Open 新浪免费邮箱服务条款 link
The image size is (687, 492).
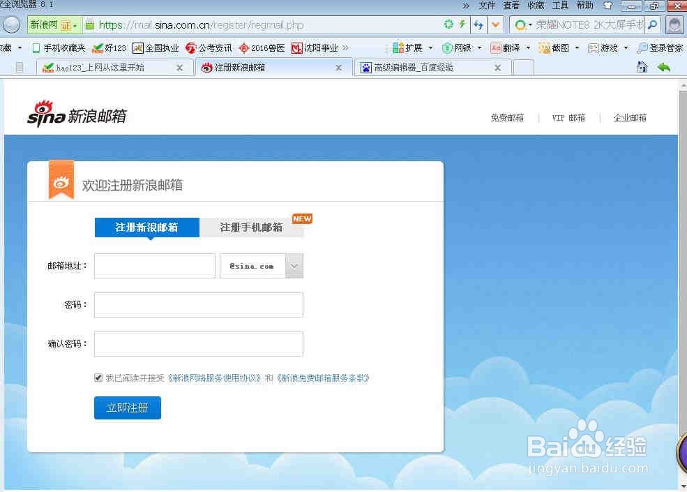click(x=323, y=378)
